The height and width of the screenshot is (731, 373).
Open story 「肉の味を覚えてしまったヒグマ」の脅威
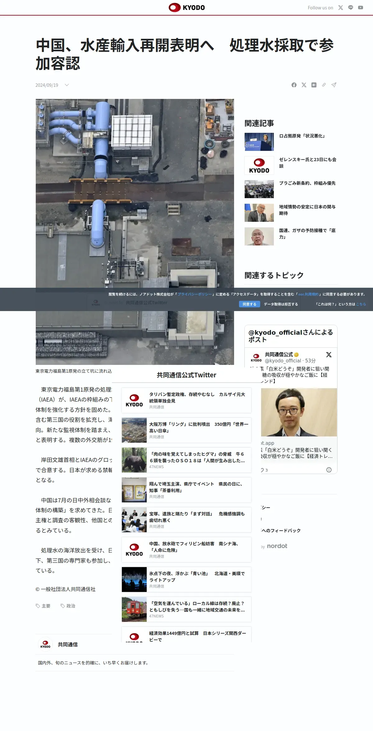point(186,460)
